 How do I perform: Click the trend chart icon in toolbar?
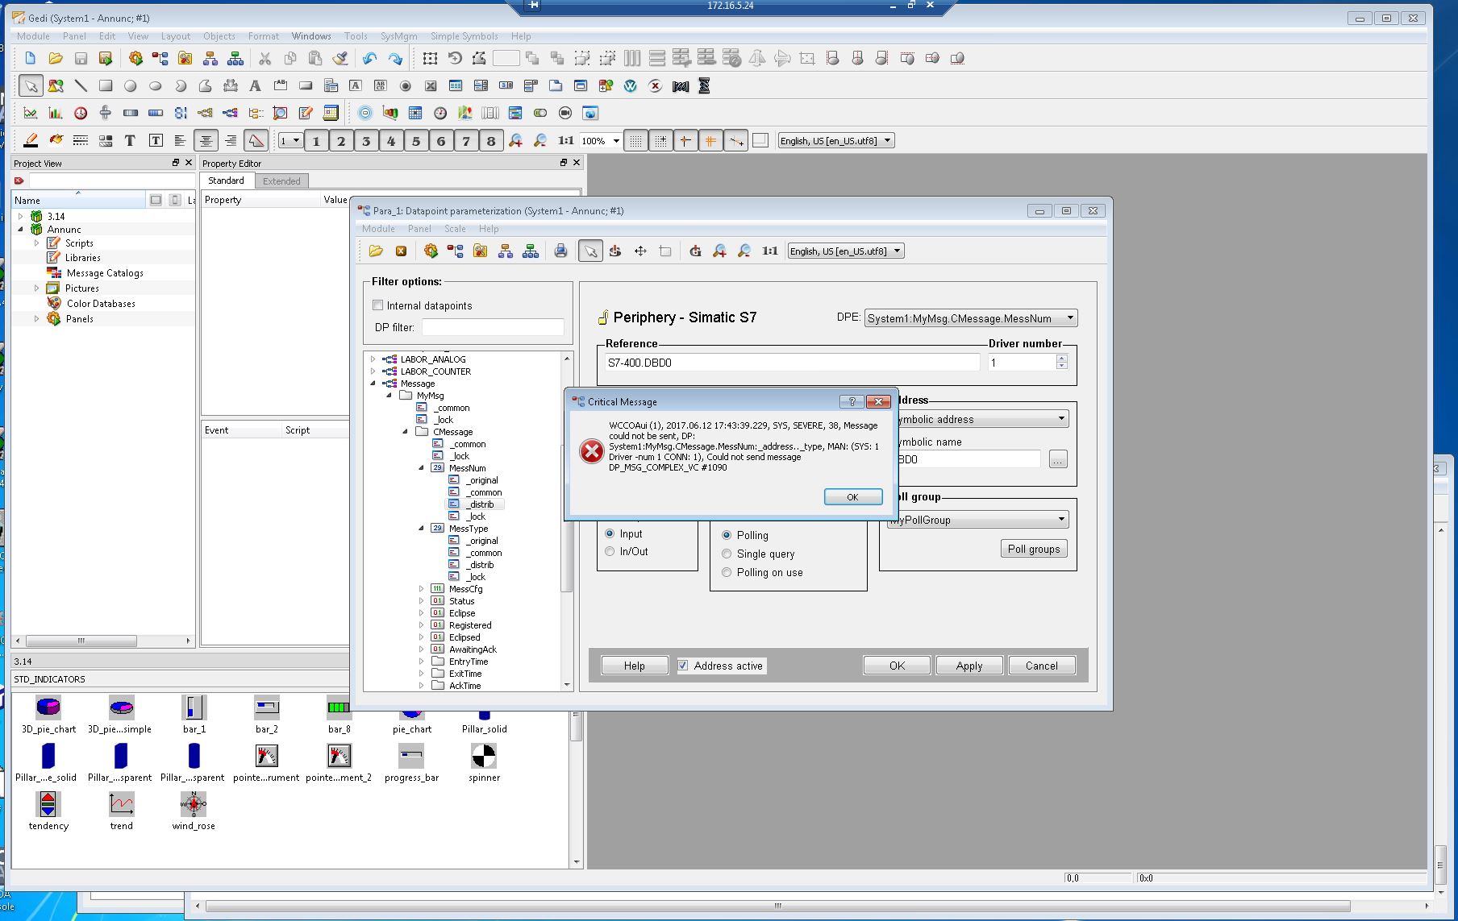pos(30,113)
